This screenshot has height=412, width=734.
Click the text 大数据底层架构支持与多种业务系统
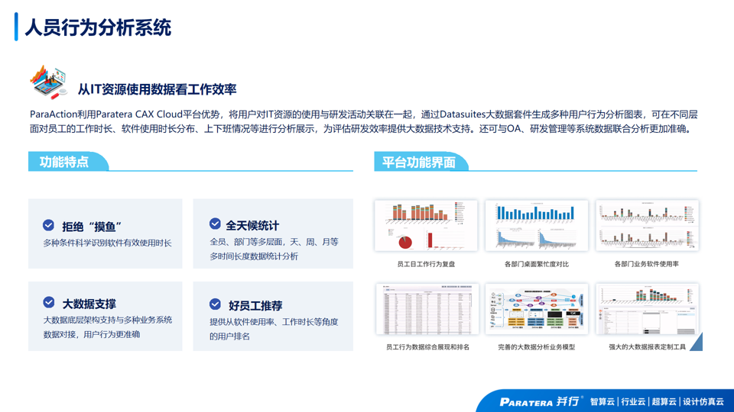pos(108,320)
